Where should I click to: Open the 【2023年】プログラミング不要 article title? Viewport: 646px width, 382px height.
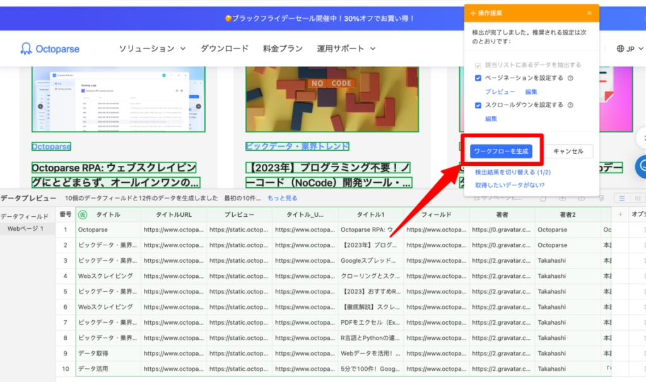(x=329, y=175)
